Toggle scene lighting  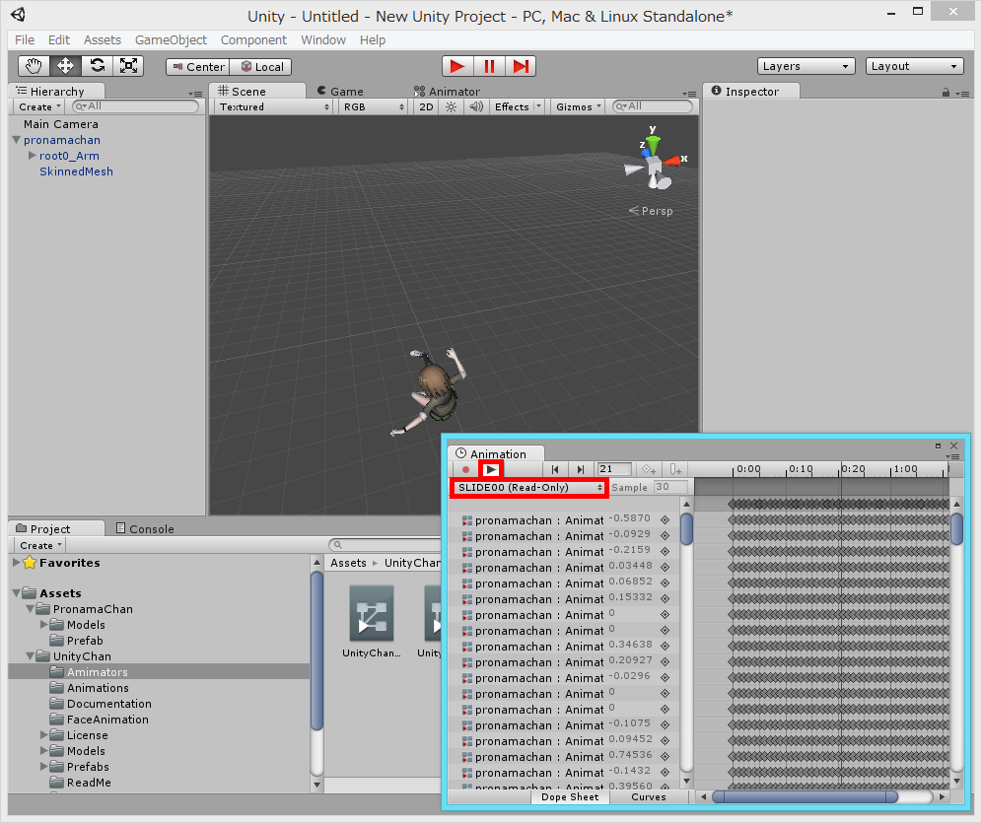(450, 106)
